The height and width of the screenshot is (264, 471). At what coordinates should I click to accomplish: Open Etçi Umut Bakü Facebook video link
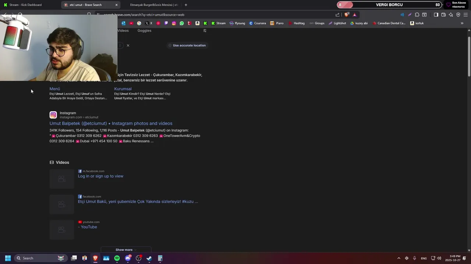coord(138,201)
